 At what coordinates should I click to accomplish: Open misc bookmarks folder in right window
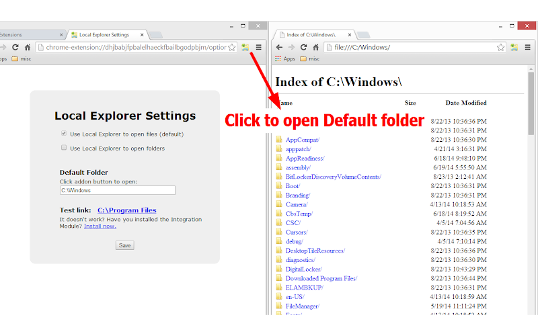coord(309,58)
